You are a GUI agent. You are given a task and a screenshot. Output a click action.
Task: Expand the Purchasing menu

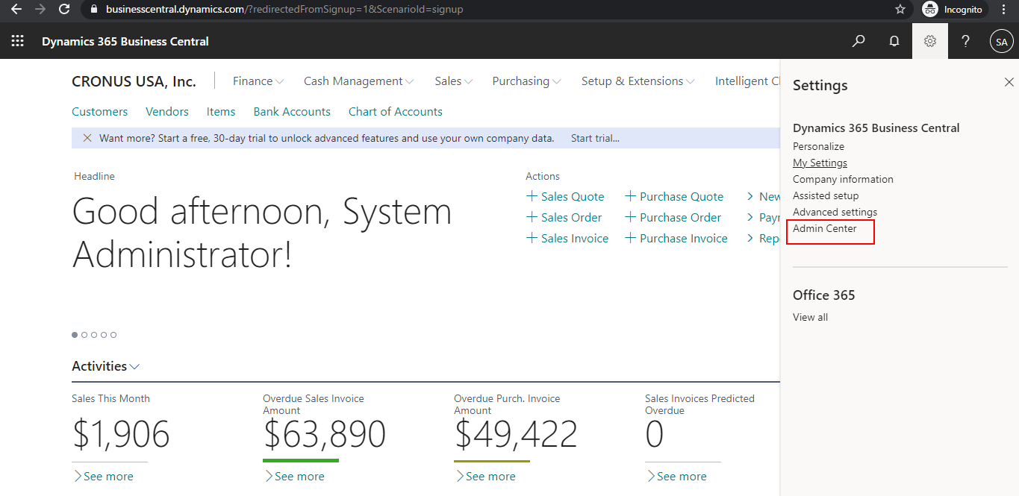[527, 81]
